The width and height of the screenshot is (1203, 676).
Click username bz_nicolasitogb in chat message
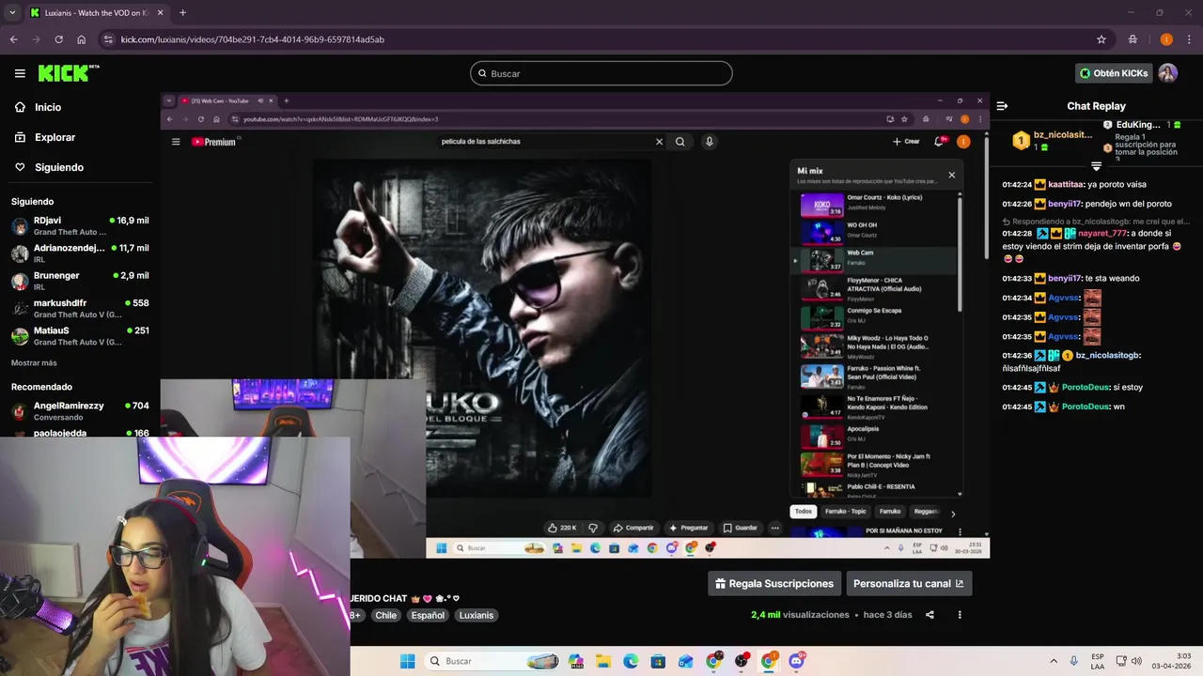(x=1107, y=355)
